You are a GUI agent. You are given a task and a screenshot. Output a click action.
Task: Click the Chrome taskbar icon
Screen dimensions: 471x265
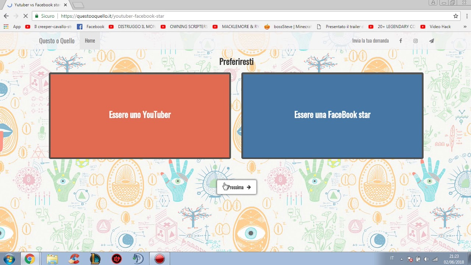30,259
